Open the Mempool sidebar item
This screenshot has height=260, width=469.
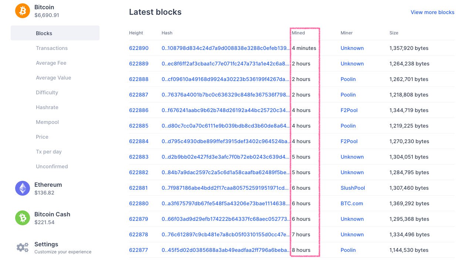pyautogui.click(x=47, y=122)
